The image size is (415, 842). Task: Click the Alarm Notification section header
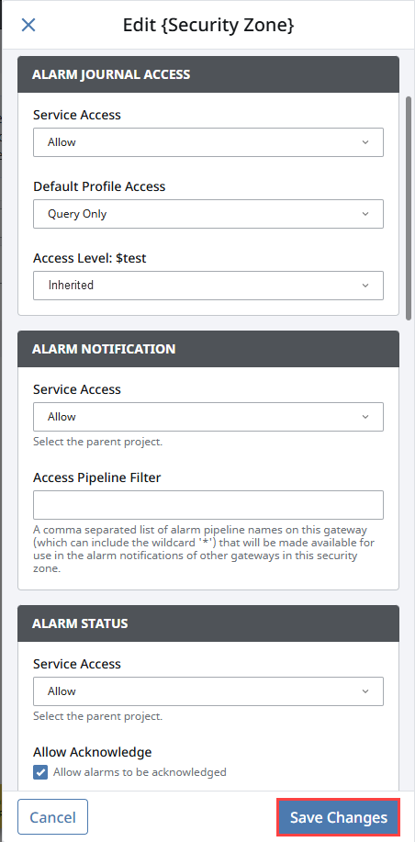point(208,349)
